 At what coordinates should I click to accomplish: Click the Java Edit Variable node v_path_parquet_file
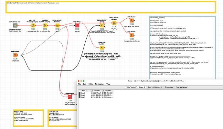click(33, 25)
